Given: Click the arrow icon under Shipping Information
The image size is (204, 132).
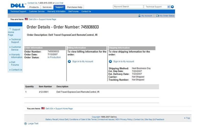Looking at the screenshot, I should pos(110,61).
